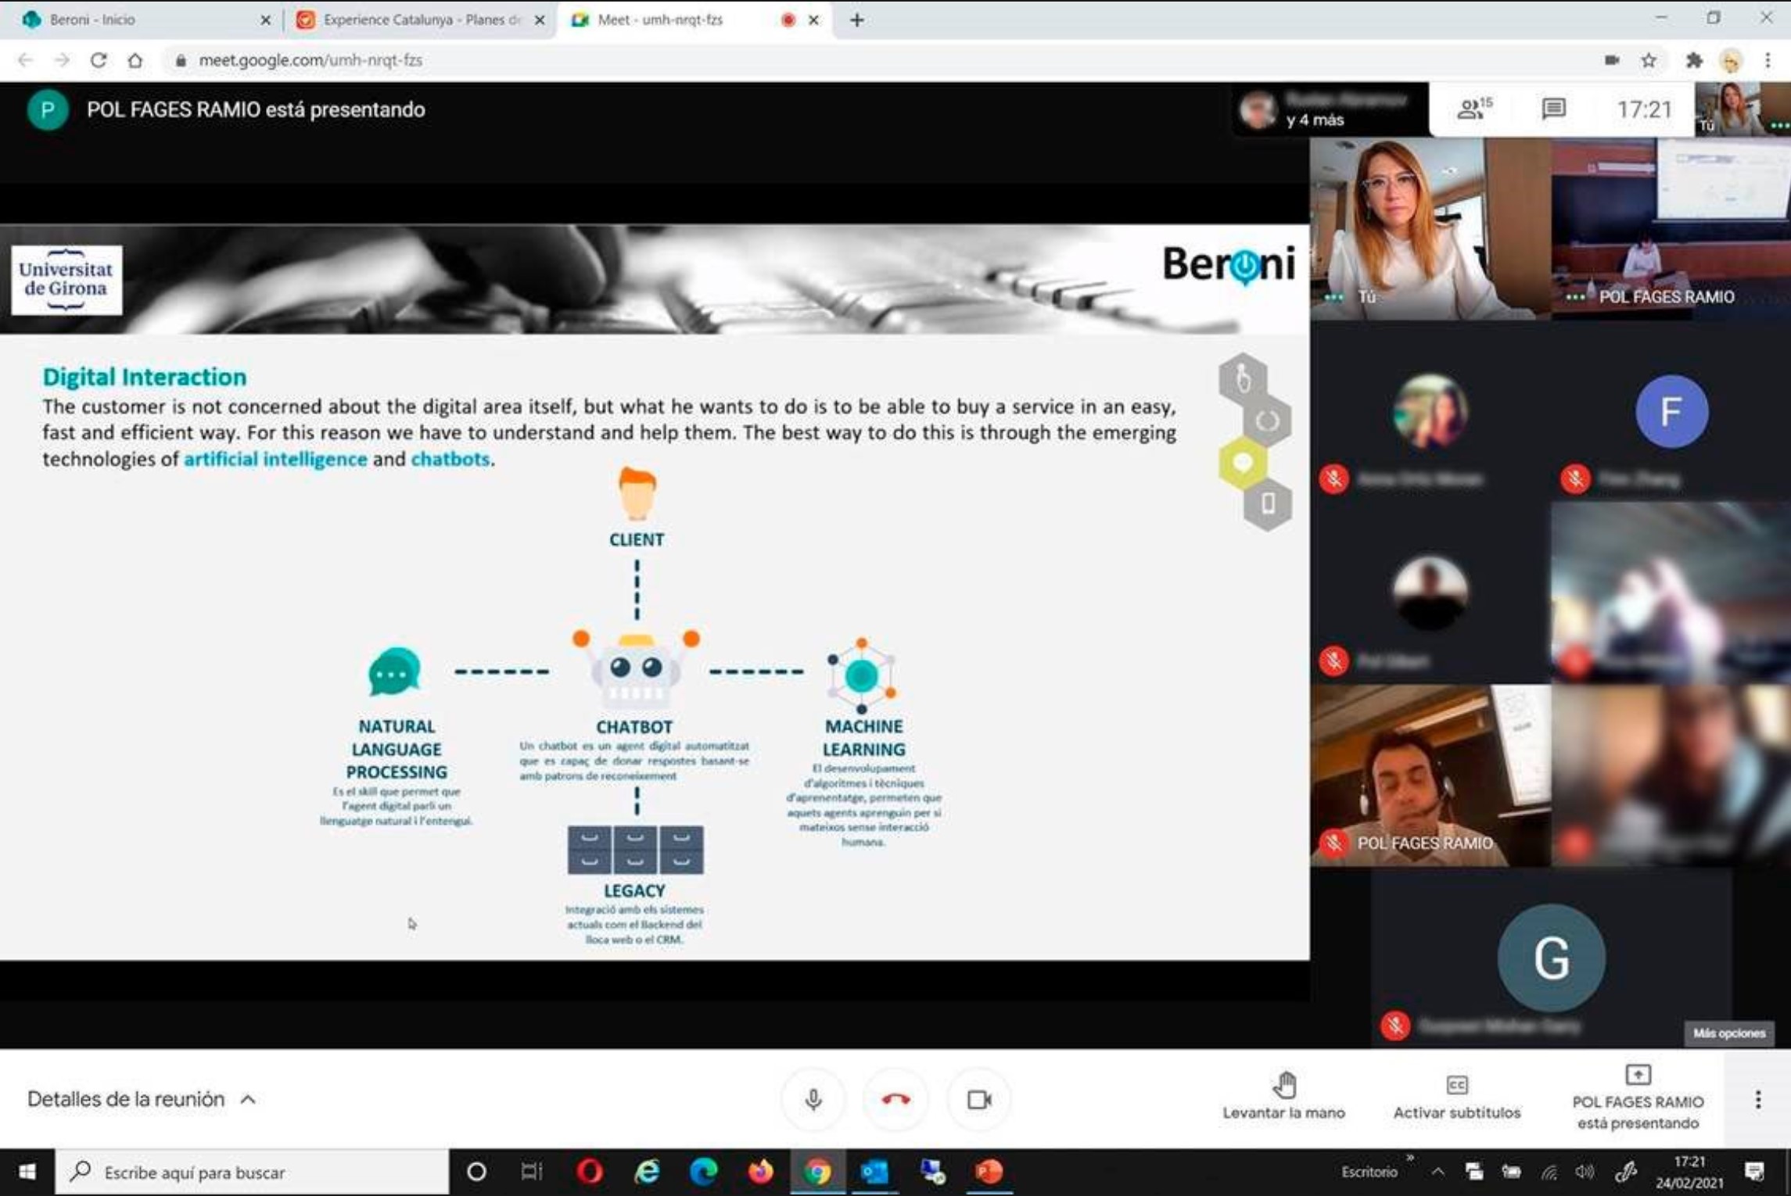This screenshot has height=1196, width=1791.
Task: Reload the page using refresh icon
Action: [99, 60]
